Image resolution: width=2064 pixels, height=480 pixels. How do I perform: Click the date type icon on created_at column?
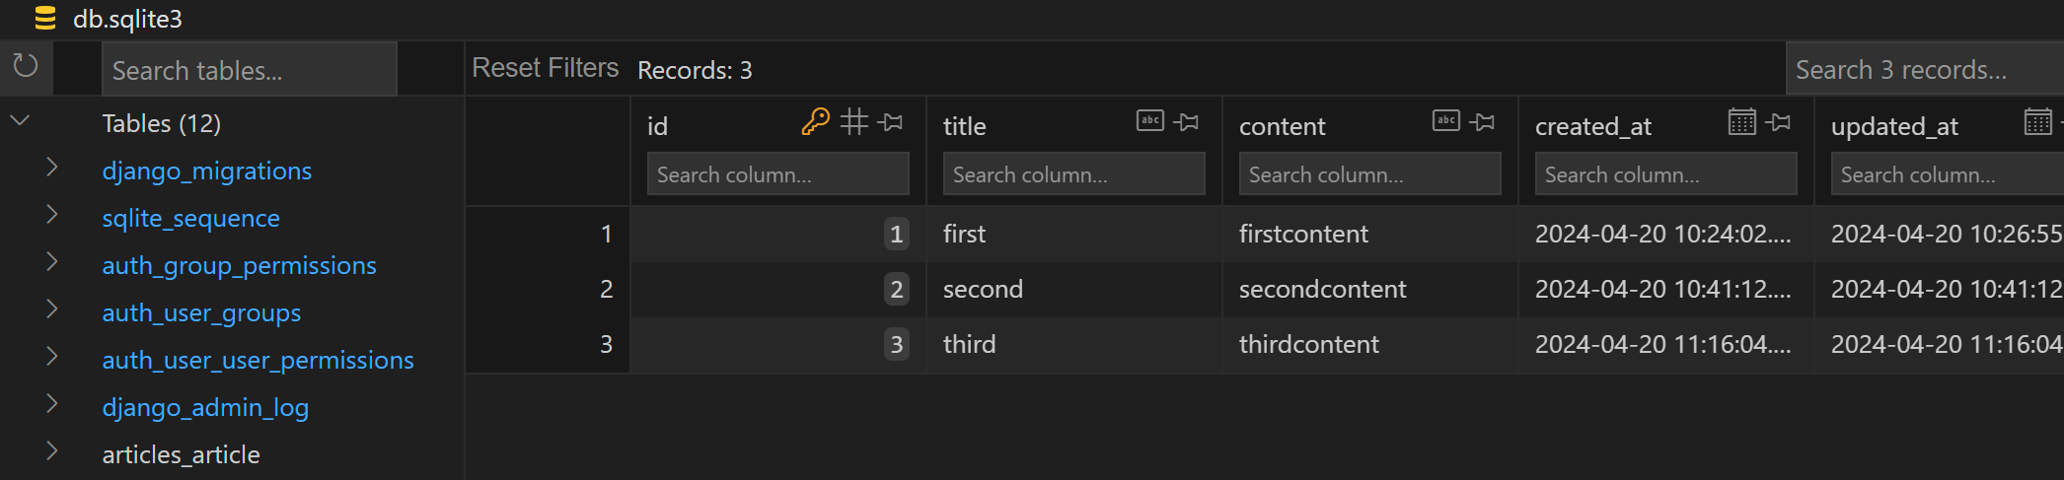tap(1742, 121)
